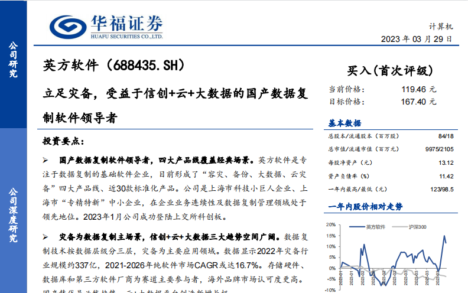
Task: Click the title 英方软件（688435.SH）
Action: tap(113, 66)
